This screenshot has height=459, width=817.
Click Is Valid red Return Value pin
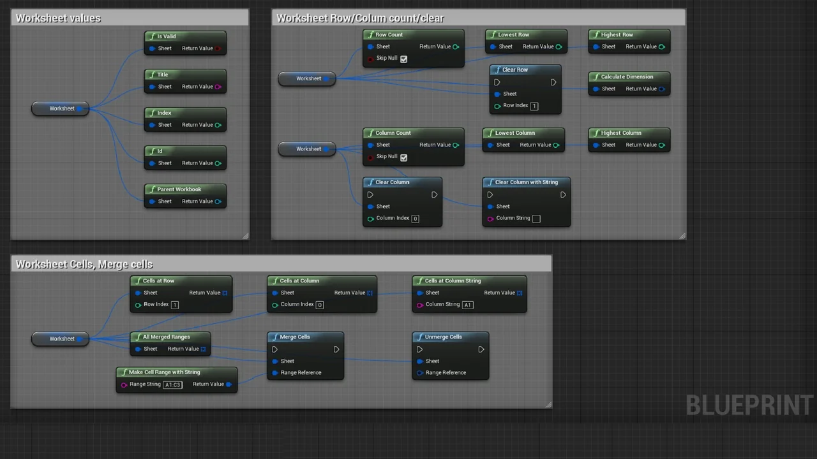pyautogui.click(x=218, y=48)
